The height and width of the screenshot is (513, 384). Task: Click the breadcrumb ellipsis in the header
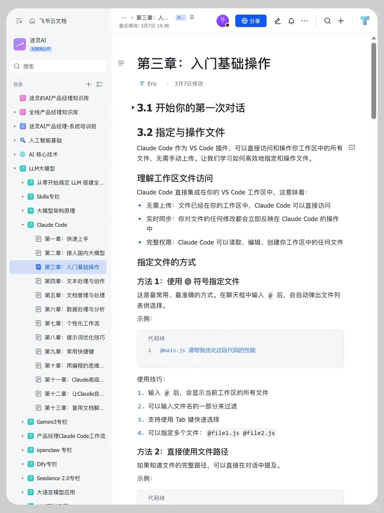click(x=123, y=18)
